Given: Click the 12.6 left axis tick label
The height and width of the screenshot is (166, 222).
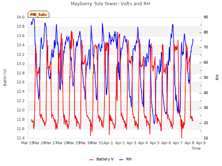Looking at the screenshot, I should click(x=21, y=82).
